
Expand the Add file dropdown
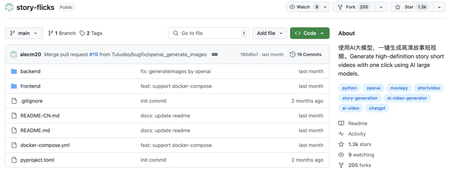(270, 33)
